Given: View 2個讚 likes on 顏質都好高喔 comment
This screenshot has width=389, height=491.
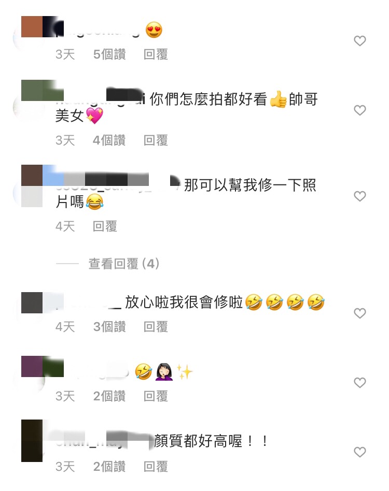Looking at the screenshot, I should click(109, 467).
